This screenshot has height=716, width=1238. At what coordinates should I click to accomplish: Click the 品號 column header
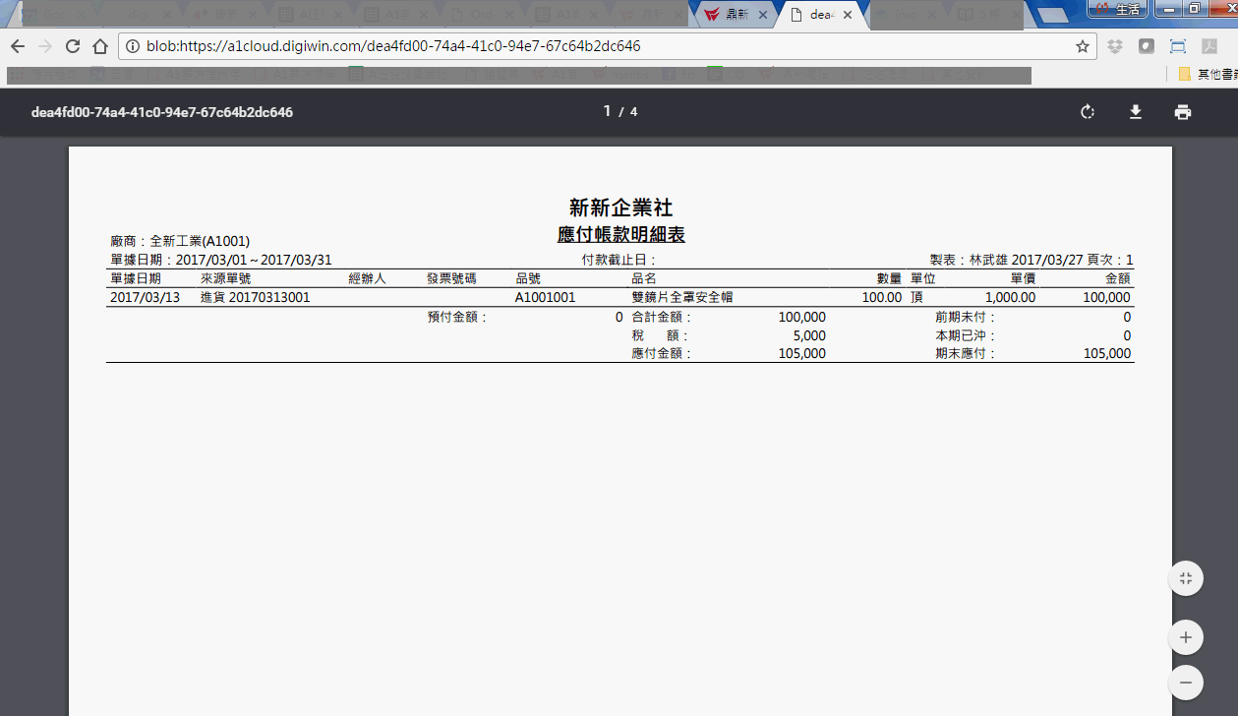tap(528, 279)
